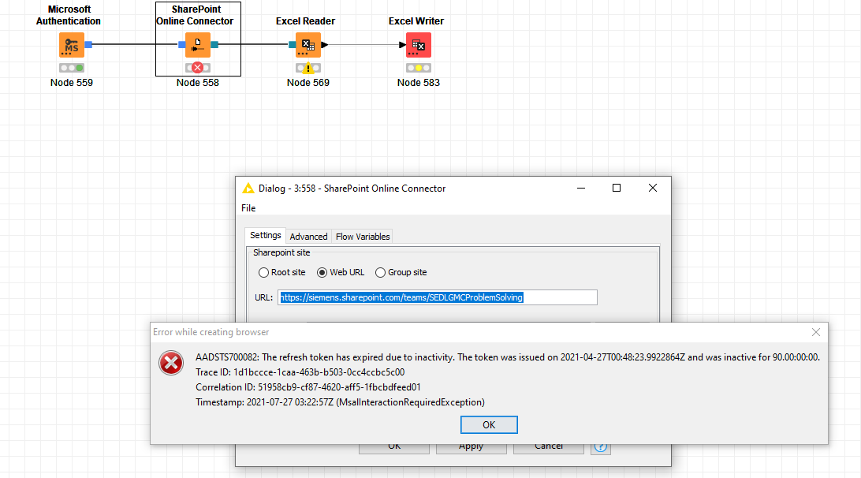Image resolution: width=861 pixels, height=478 pixels.
Task: Select the Web URL radio button
Action: coord(322,272)
